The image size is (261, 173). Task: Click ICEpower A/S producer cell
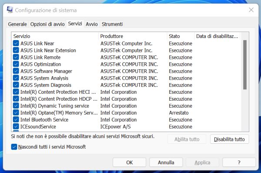[115, 127]
